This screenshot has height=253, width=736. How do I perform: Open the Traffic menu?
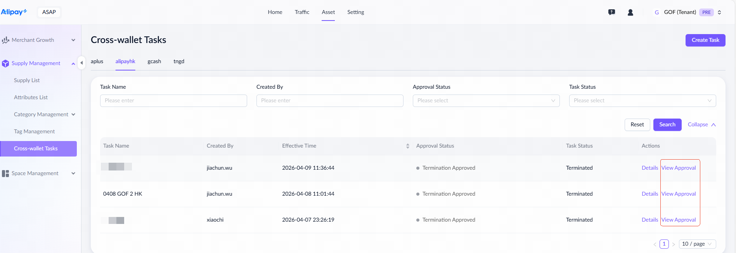[302, 12]
